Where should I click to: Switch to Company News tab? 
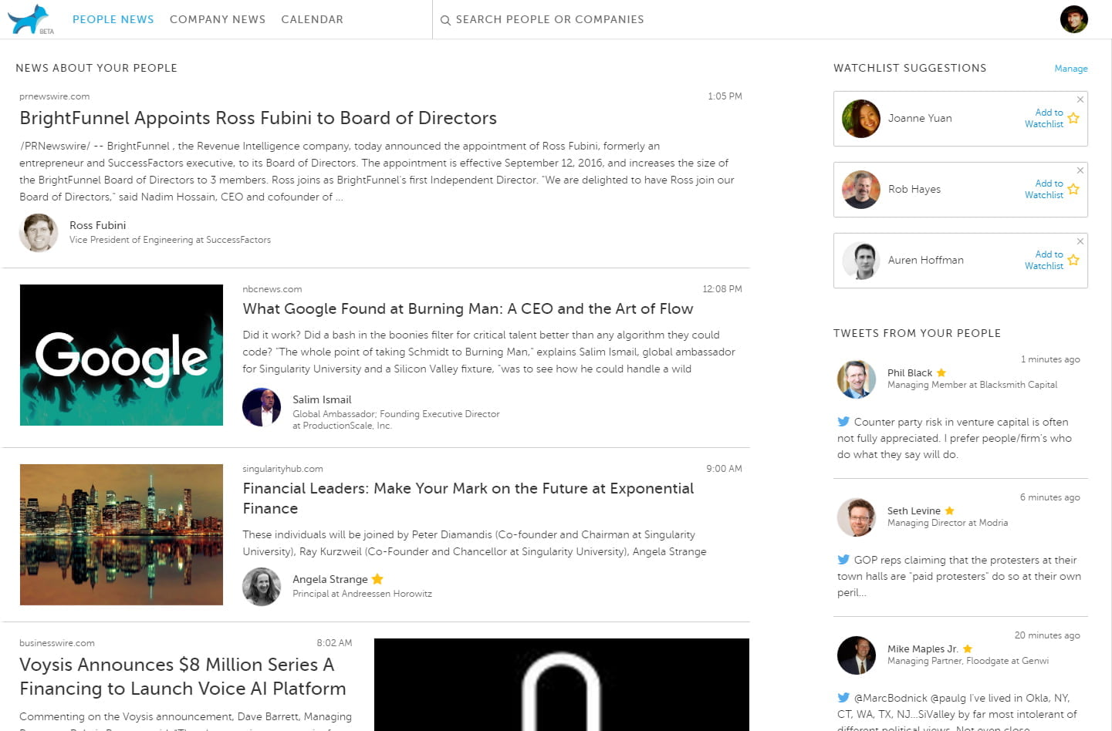[x=218, y=19]
